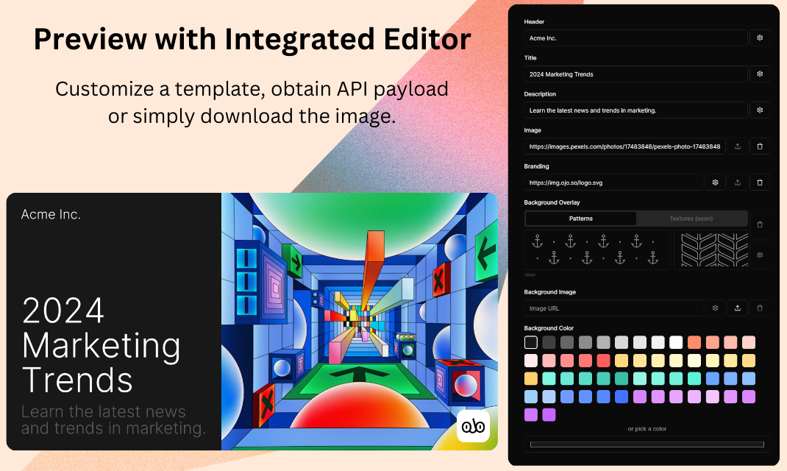
Task: Click the 'or pick a color' label
Action: tap(647, 429)
